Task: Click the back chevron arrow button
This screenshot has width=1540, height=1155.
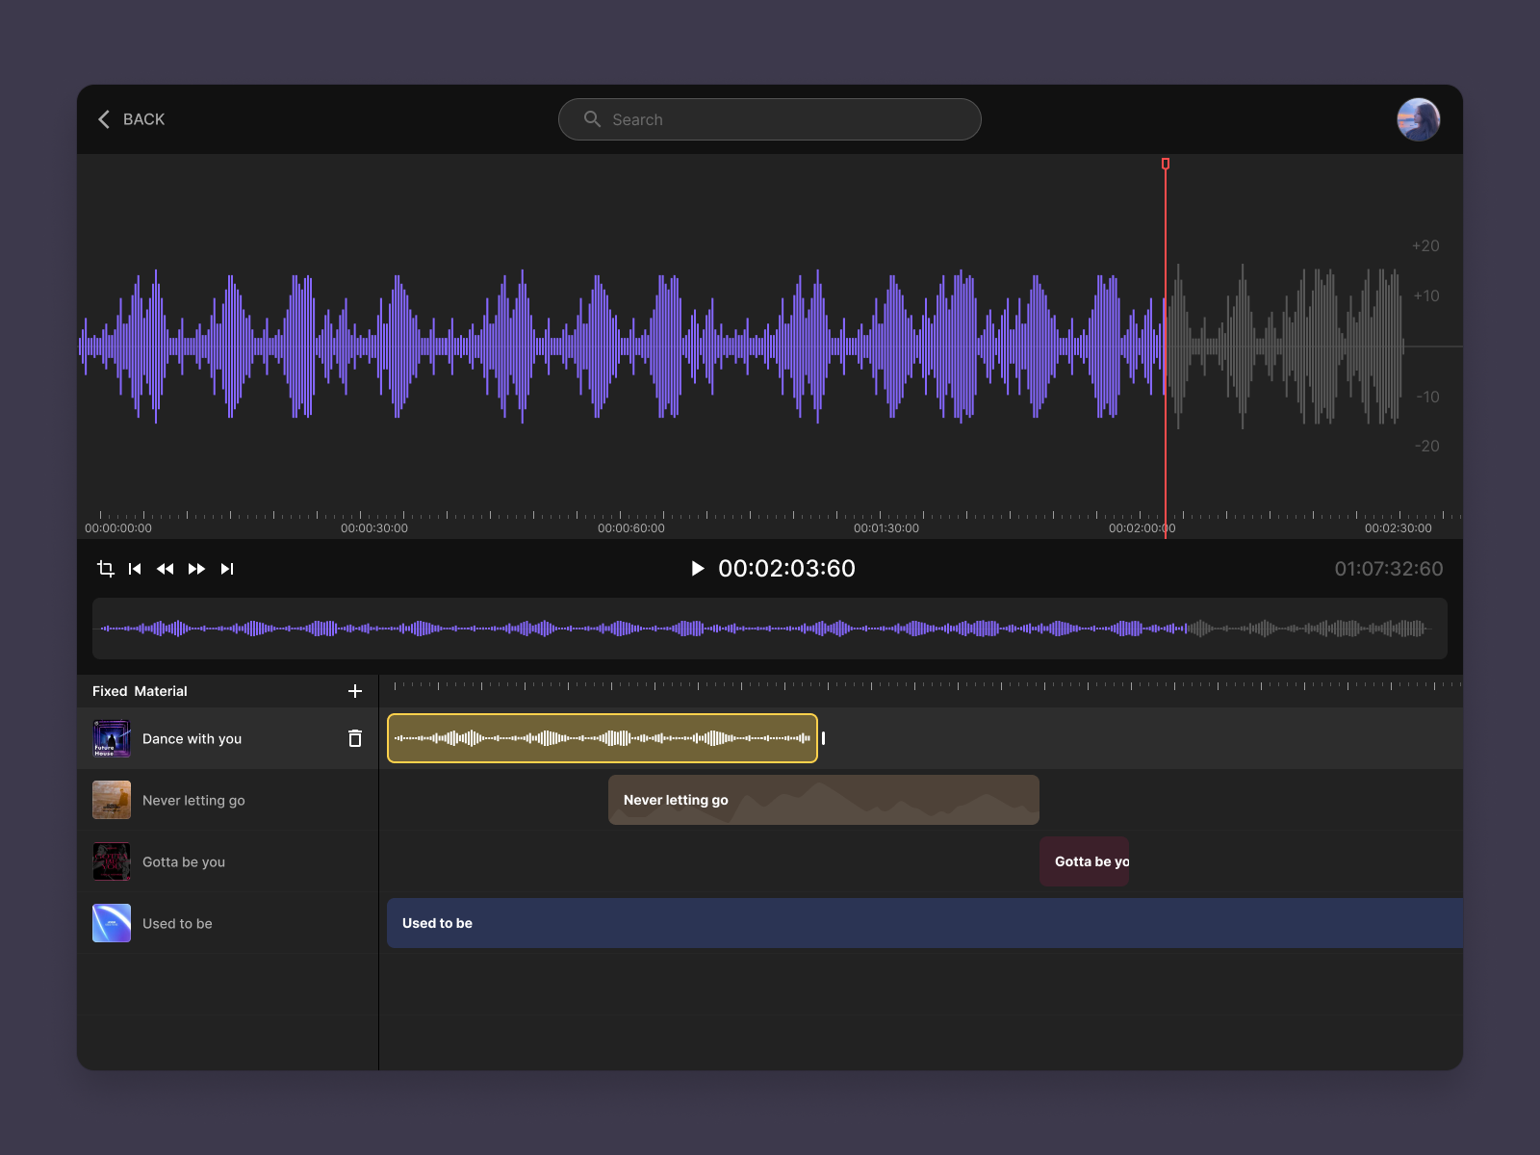Action: pyautogui.click(x=104, y=119)
